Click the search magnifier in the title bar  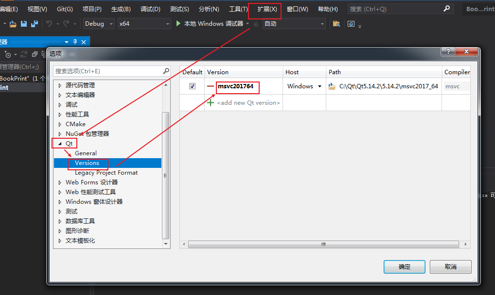pos(446,9)
